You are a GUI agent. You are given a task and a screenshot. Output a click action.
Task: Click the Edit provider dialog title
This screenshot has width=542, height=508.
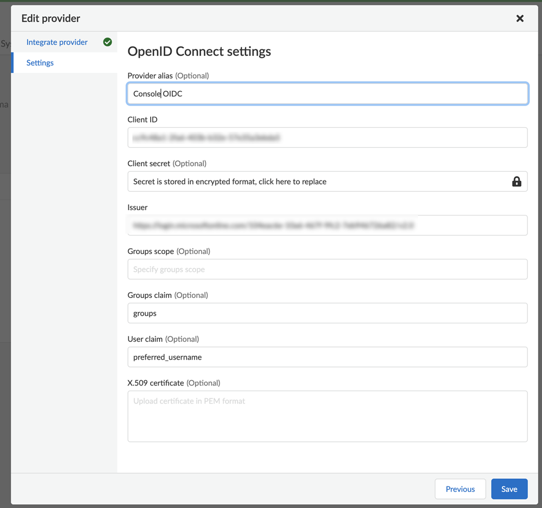[51, 18]
